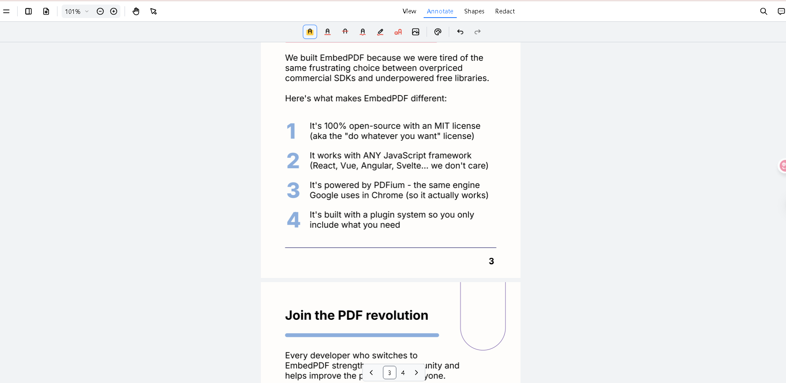Select the highlight annotation tool
The width and height of the screenshot is (786, 383).
tap(310, 31)
